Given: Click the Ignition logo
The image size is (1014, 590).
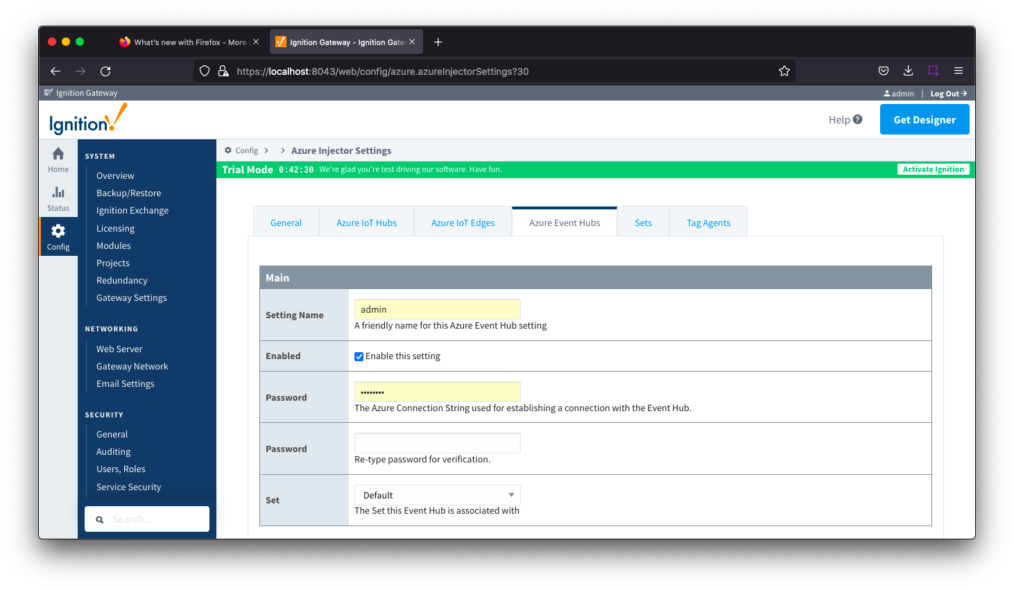Looking at the screenshot, I should click(88, 119).
